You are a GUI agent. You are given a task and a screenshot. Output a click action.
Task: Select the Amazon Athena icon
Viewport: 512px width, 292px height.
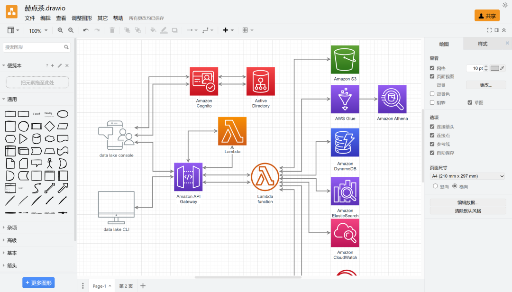point(392,99)
